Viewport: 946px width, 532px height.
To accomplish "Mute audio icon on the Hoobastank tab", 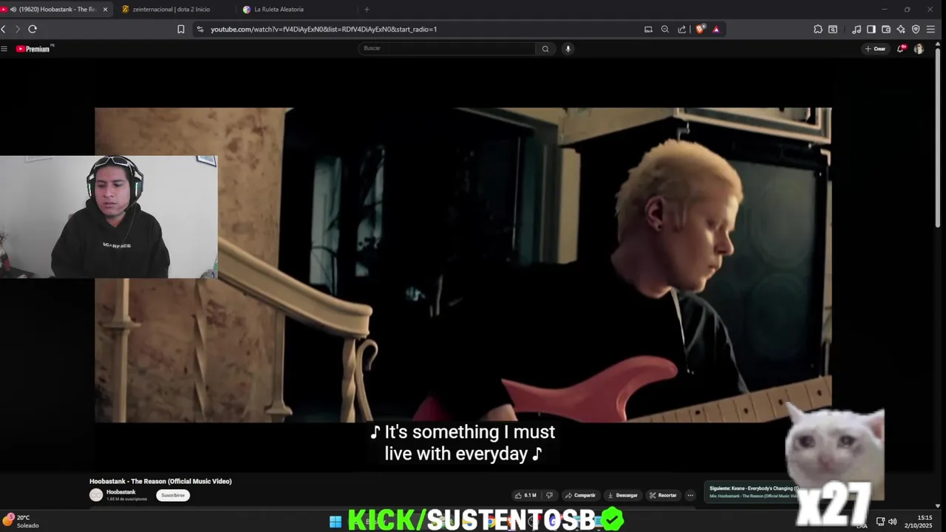I will (13, 9).
